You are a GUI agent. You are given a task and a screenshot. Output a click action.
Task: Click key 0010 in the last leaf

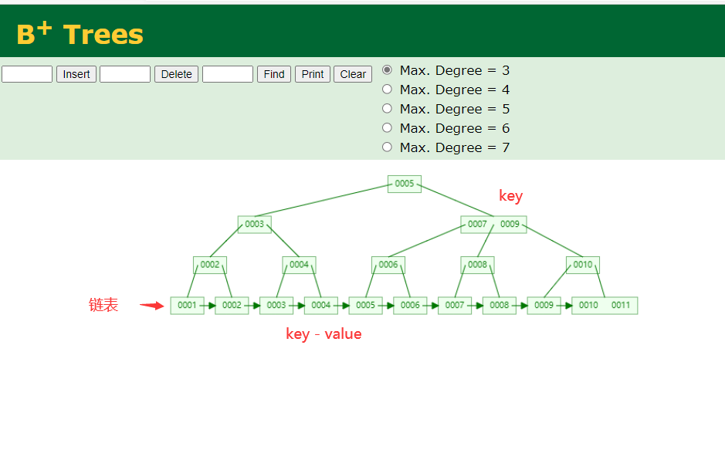tap(588, 305)
